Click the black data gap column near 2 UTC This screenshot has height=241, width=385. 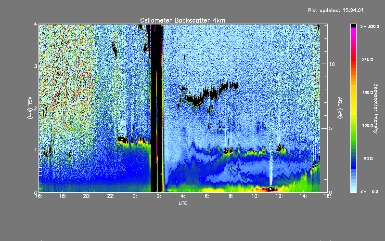(156, 108)
